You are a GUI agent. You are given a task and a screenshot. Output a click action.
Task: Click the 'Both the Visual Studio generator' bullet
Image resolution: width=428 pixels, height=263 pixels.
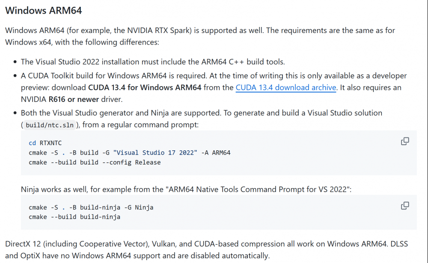tap(202, 119)
